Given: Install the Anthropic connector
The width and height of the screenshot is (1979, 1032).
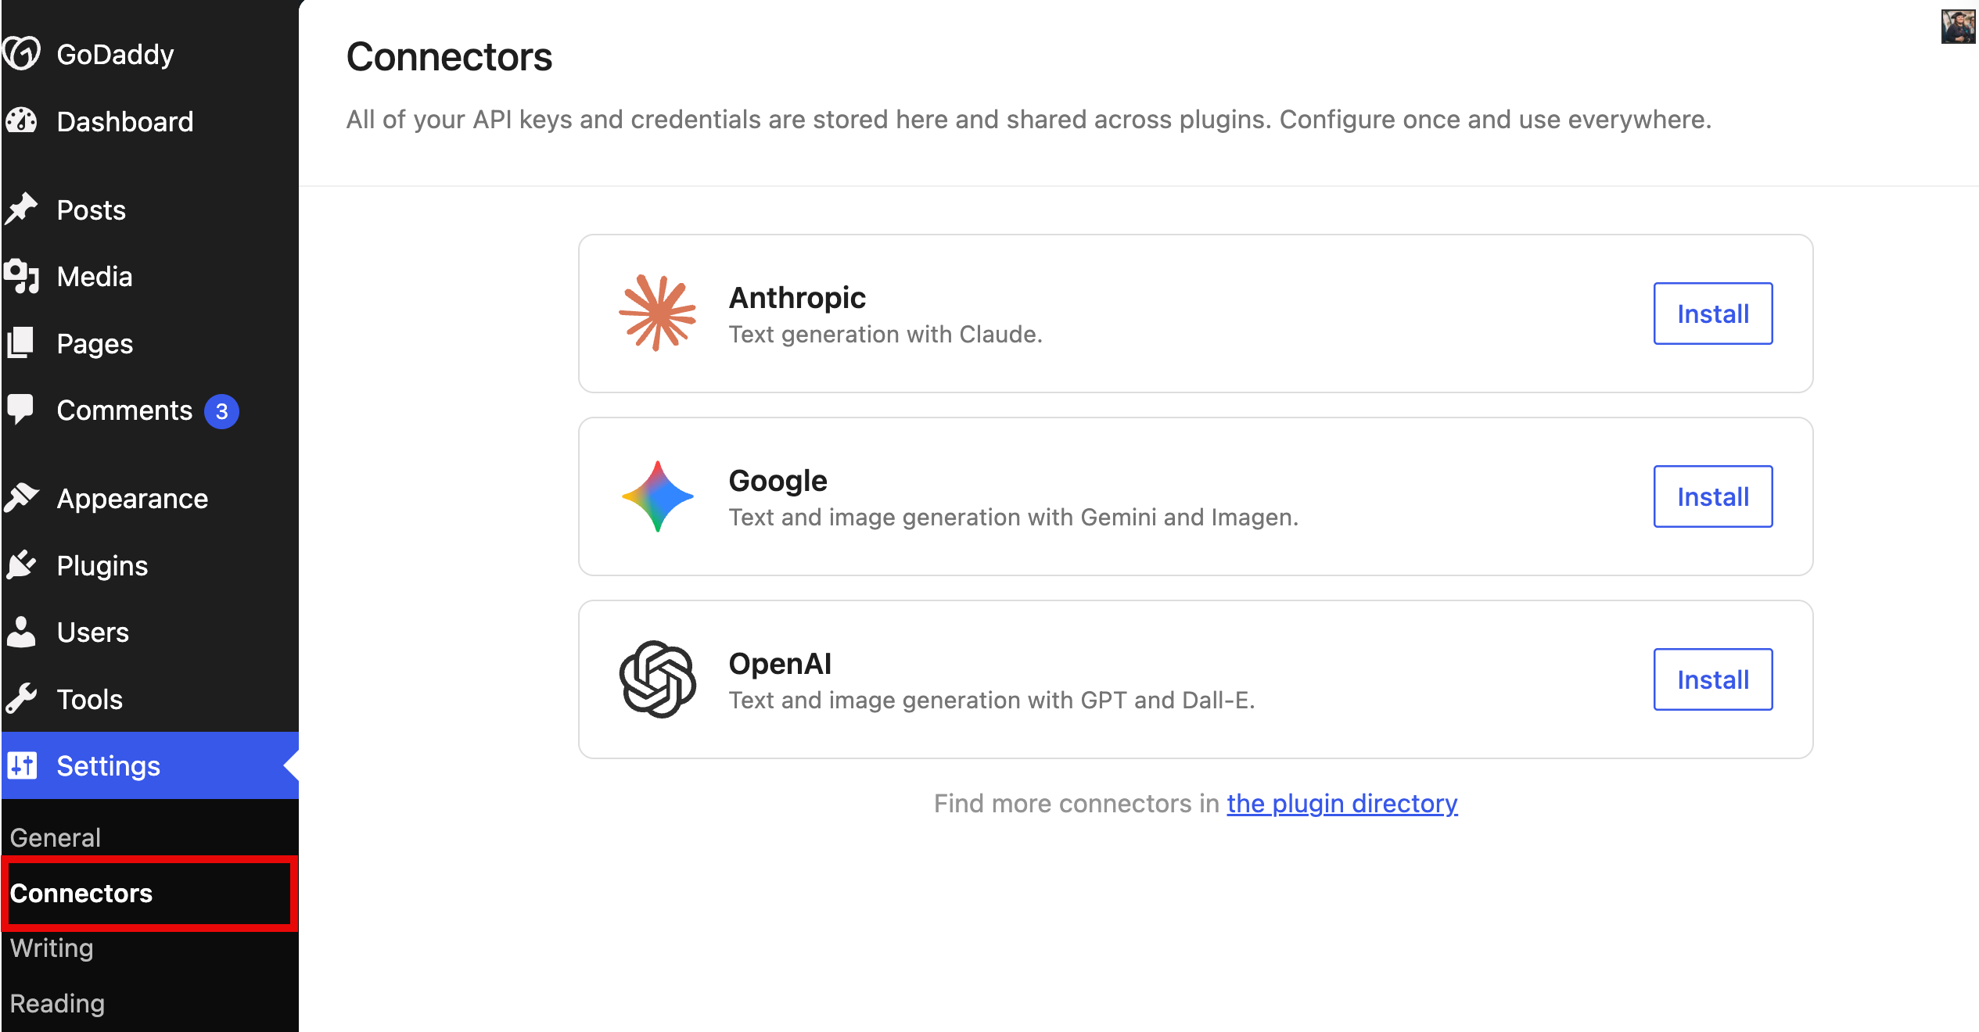Looking at the screenshot, I should 1712,313.
